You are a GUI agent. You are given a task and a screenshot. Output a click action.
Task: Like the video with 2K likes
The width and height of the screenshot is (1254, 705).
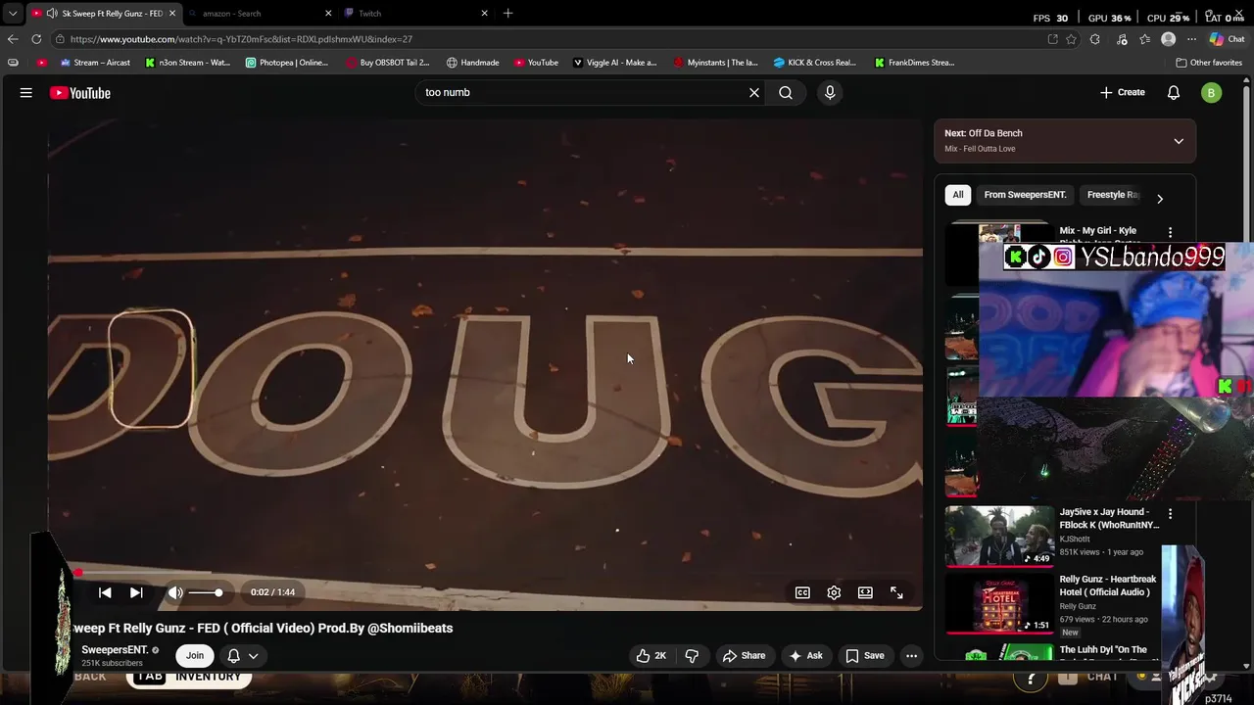[651, 656]
